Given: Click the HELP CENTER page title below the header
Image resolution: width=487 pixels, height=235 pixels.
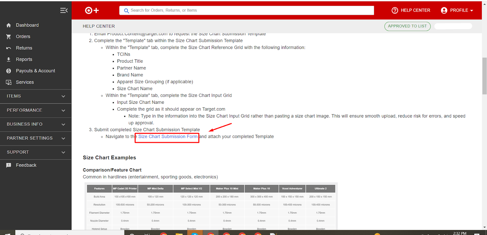Looking at the screenshot, I should [x=99, y=26].
